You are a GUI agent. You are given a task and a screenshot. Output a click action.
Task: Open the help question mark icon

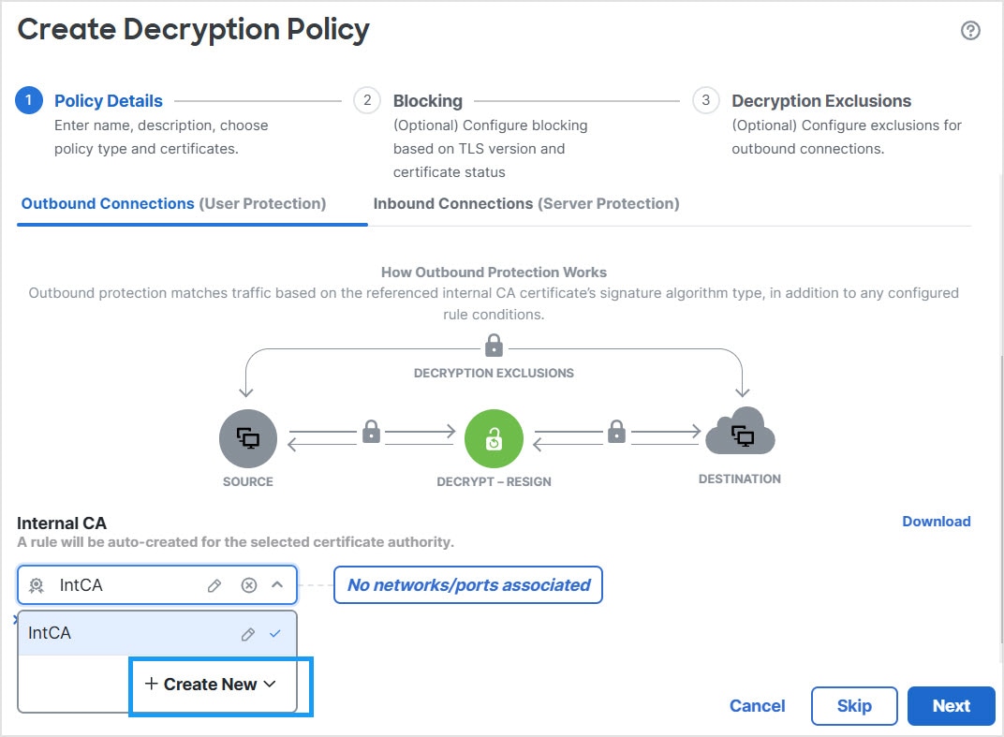(x=970, y=30)
